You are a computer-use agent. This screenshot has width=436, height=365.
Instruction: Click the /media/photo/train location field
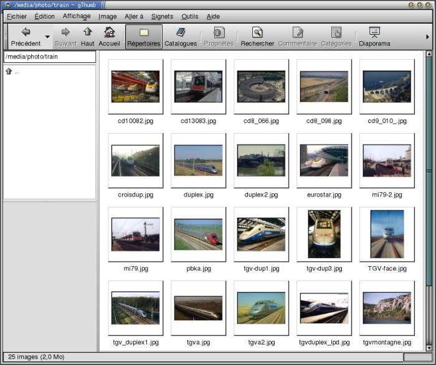50,57
